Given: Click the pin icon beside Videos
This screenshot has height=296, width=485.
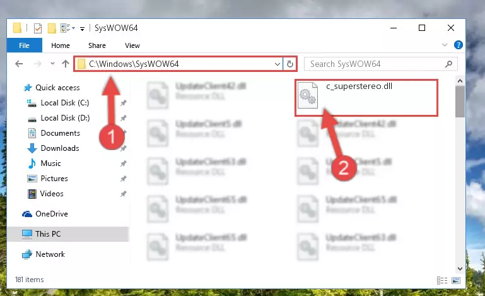Looking at the screenshot, I should 123,194.
